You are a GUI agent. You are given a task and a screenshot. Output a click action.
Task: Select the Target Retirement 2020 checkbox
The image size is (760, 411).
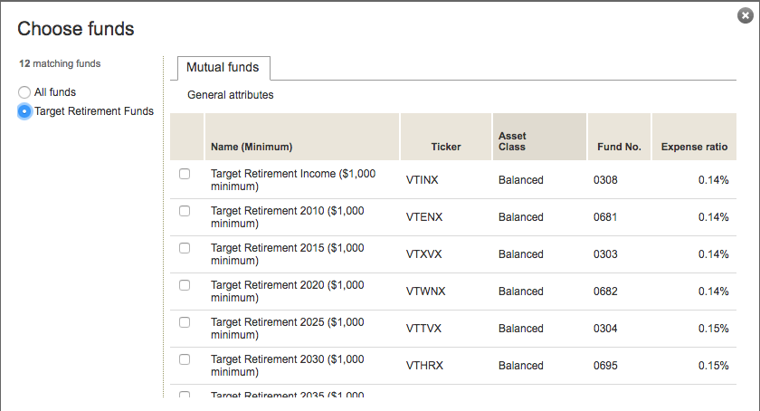pyautogui.click(x=185, y=285)
